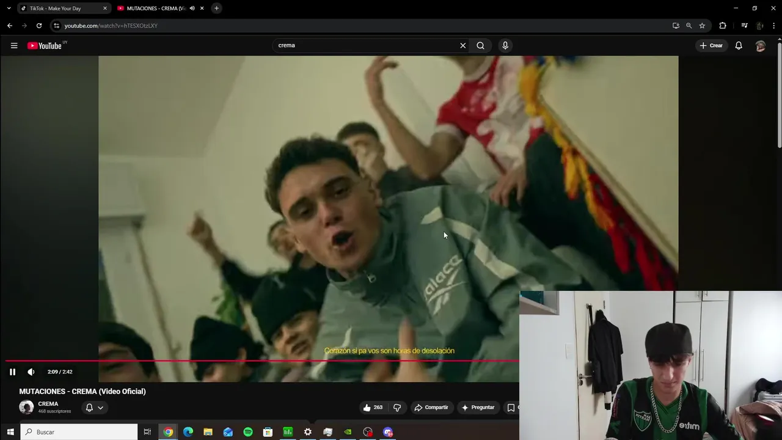Open Settings gear on taskbar
The width and height of the screenshot is (782, 440).
(308, 432)
